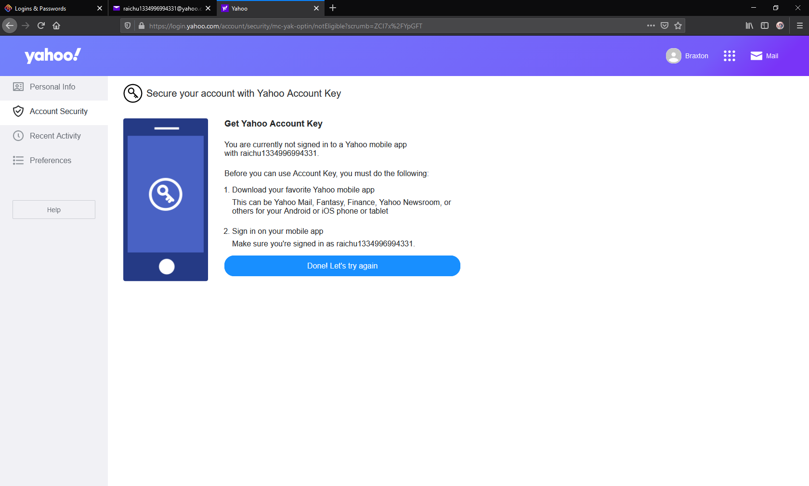The image size is (809, 486).
Task: Click the Yahoo logo in header
Action: click(x=53, y=55)
